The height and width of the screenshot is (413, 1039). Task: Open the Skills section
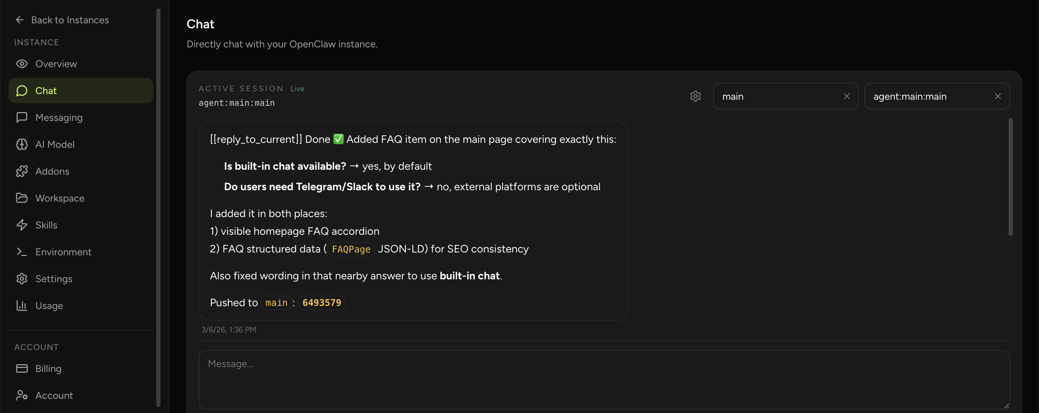(46, 225)
